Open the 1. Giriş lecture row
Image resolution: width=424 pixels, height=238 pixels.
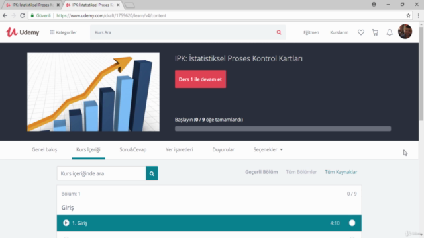(x=209, y=223)
